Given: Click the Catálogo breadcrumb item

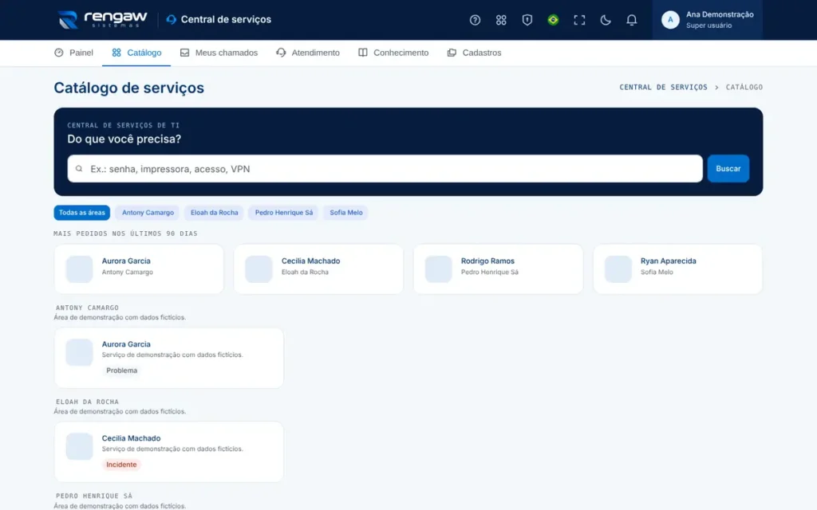Looking at the screenshot, I should (x=744, y=87).
